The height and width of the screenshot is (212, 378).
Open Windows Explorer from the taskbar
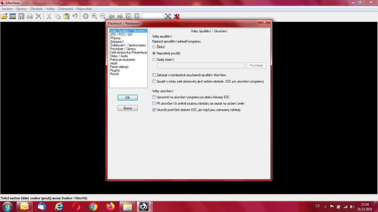click(128, 206)
